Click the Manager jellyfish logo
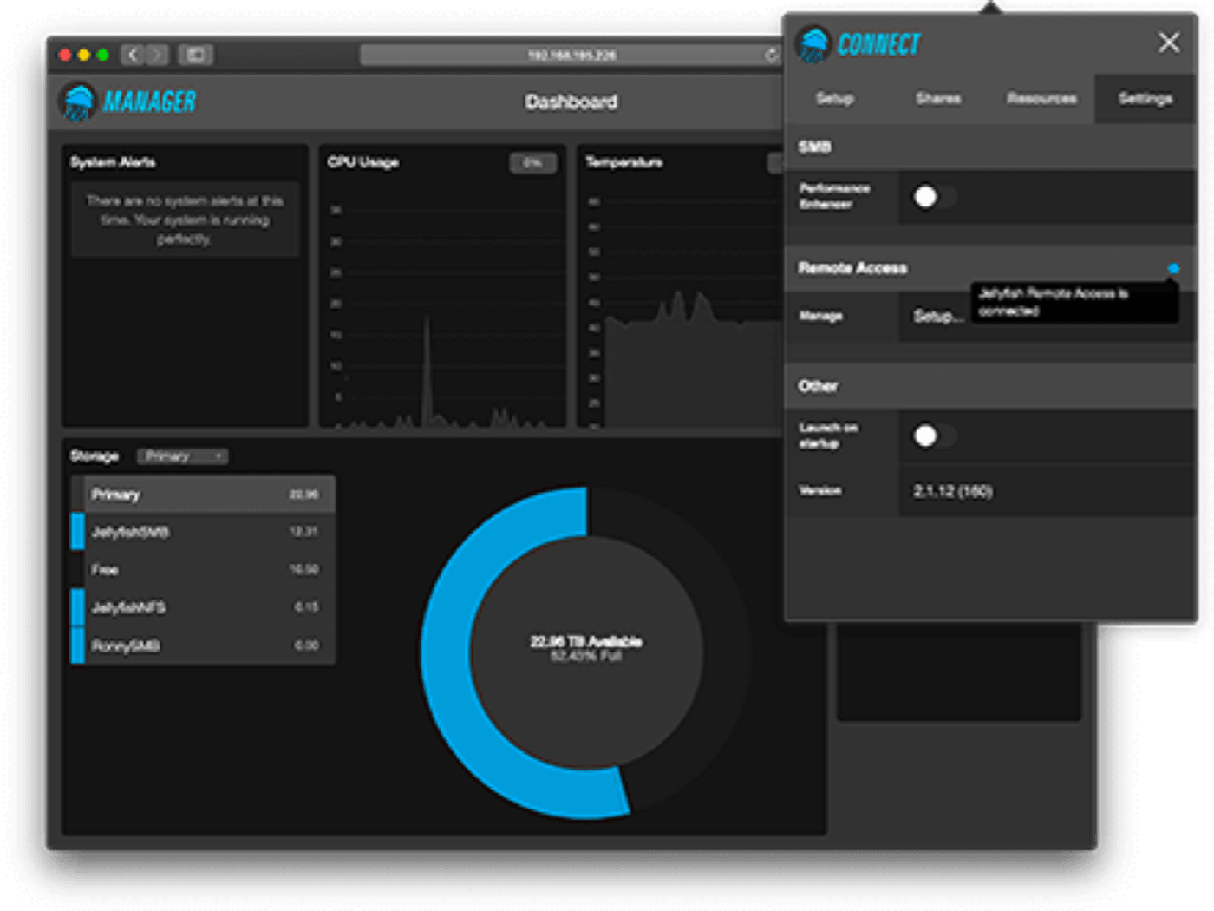1214x911 pixels. (x=78, y=102)
